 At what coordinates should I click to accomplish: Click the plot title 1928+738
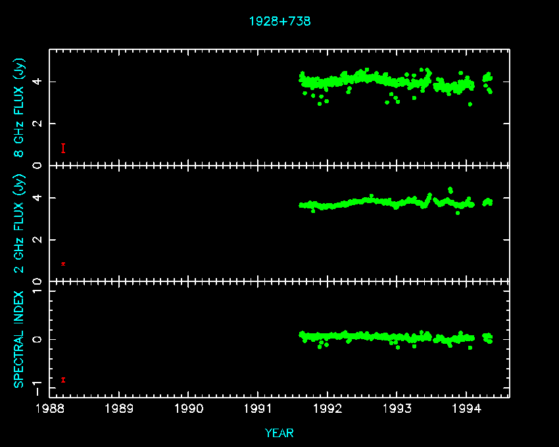tap(279, 21)
